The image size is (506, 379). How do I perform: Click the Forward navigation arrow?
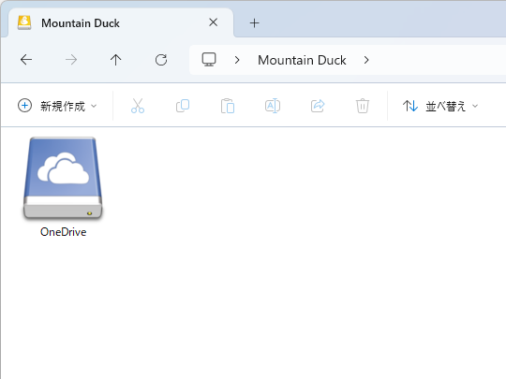(x=71, y=60)
